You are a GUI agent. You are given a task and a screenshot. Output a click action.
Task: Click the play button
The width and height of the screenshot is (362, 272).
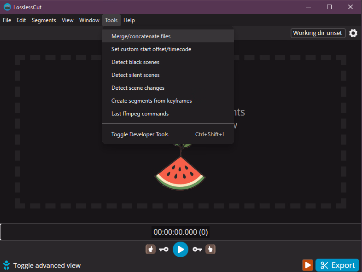tap(181, 249)
